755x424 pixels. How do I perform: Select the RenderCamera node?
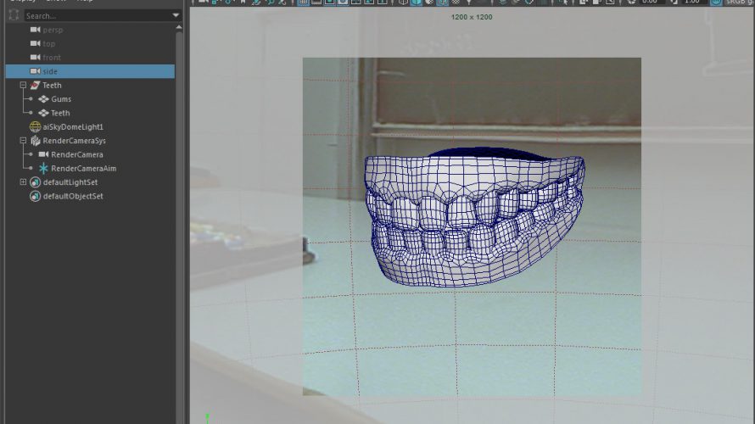point(76,155)
